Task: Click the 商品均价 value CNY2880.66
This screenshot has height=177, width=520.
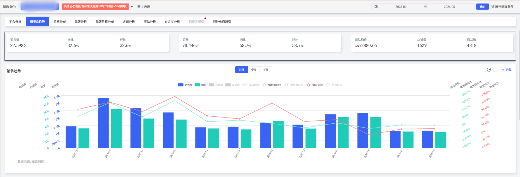Action: click(x=366, y=45)
